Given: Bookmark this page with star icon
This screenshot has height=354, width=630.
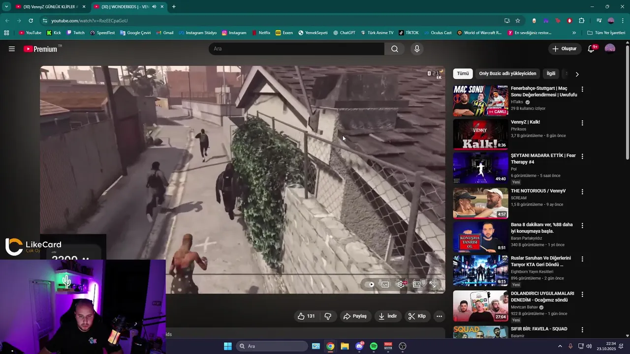Looking at the screenshot, I should point(518,21).
